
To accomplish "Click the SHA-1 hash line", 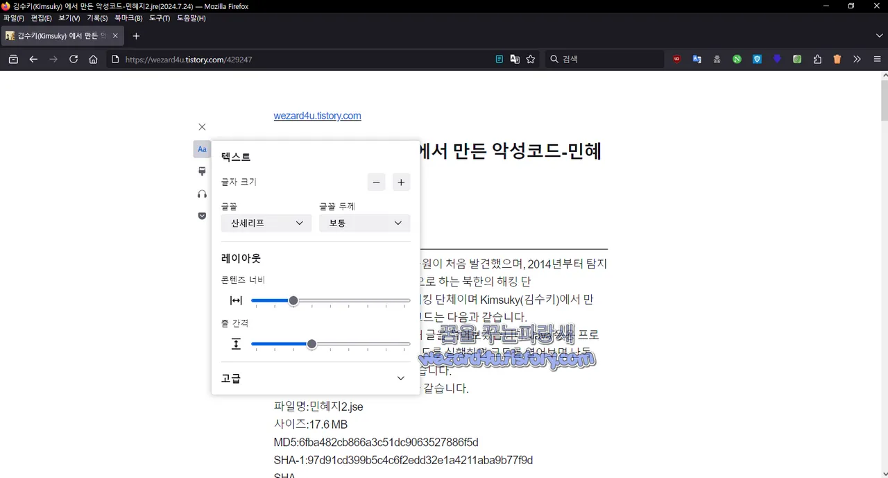I will click(403, 461).
